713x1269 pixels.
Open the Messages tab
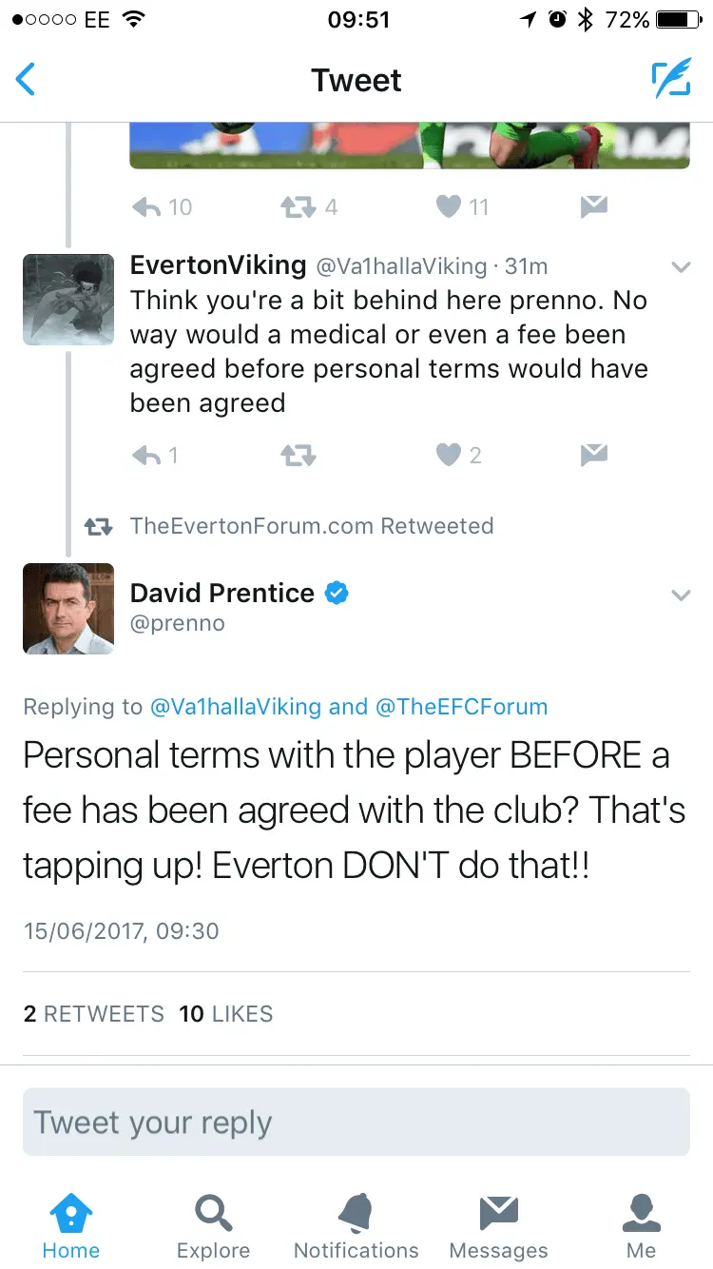tap(498, 1225)
